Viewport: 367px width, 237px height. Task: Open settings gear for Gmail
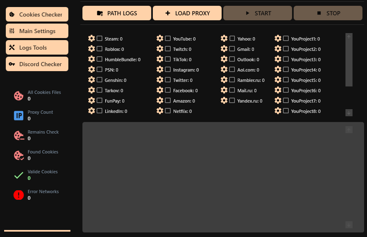point(224,49)
